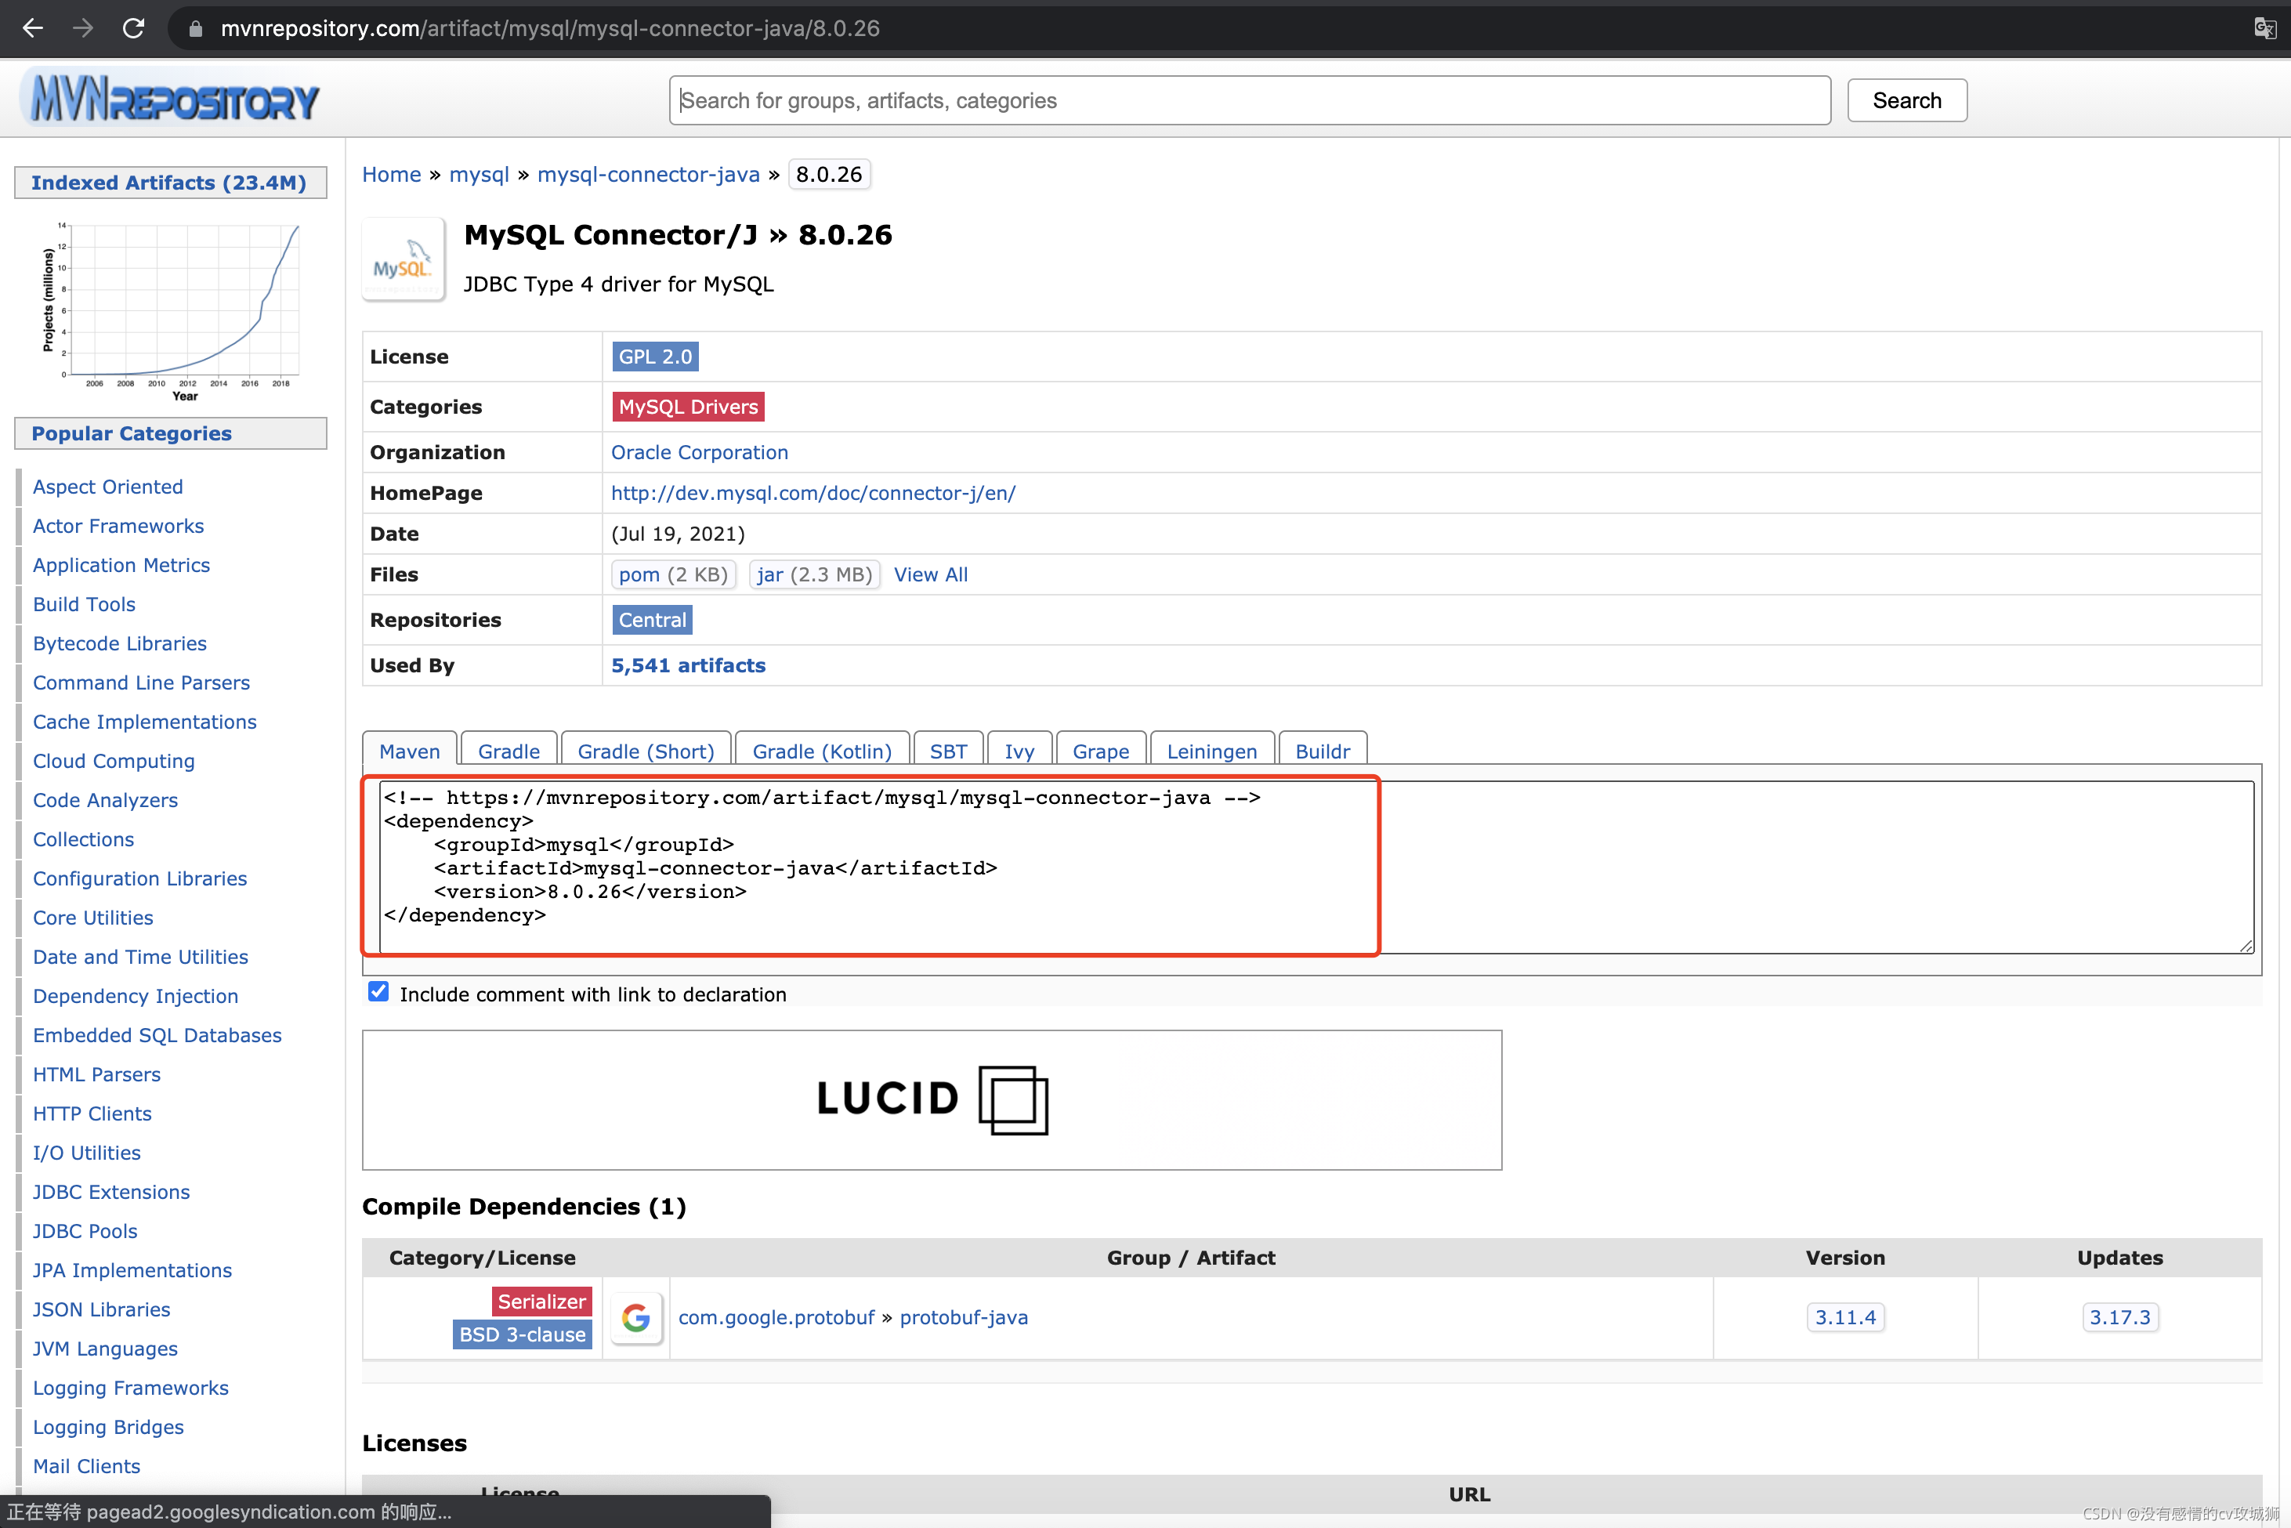Open Date and Time Utilities category
The height and width of the screenshot is (1528, 2291).
[141, 957]
